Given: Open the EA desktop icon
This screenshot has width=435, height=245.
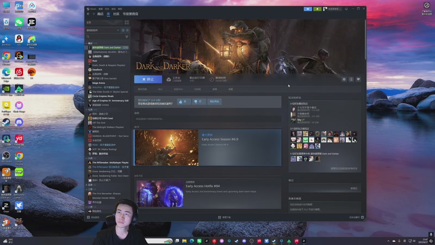Looking at the screenshot, I should point(32,72).
